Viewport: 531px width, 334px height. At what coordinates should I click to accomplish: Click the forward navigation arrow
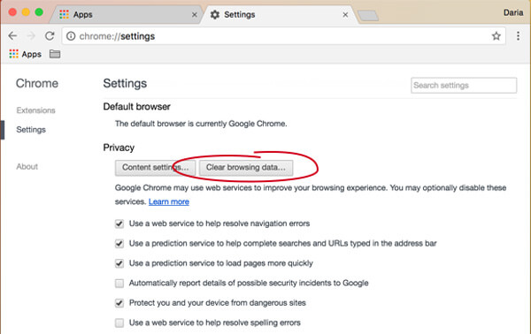[x=31, y=36]
